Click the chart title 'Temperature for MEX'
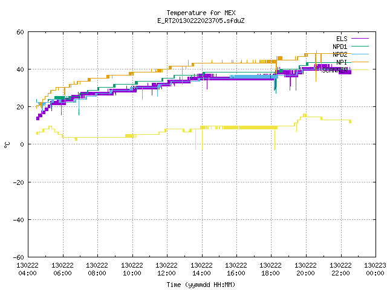 (201, 13)
